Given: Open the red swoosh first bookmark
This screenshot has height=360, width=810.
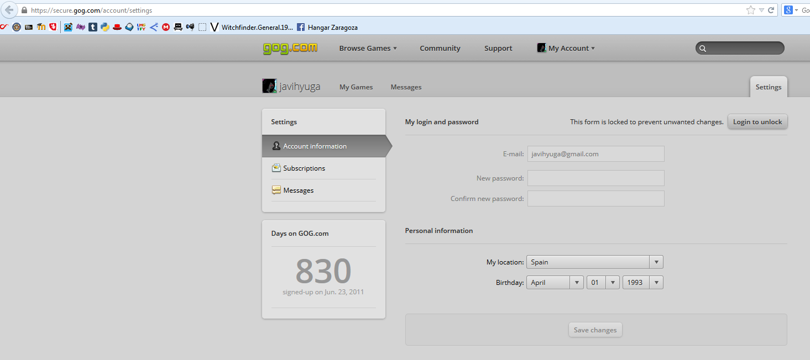Looking at the screenshot, I should tap(4, 27).
